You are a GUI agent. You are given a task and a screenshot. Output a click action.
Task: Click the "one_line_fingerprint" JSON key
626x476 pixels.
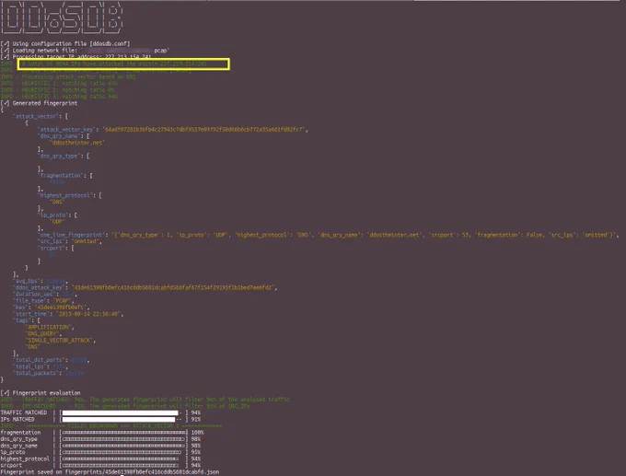pos(73,235)
